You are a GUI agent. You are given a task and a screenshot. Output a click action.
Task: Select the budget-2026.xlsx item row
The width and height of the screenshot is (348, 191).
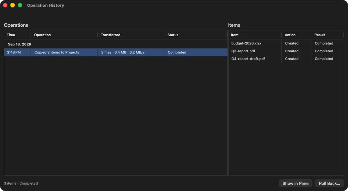[x=286, y=43]
